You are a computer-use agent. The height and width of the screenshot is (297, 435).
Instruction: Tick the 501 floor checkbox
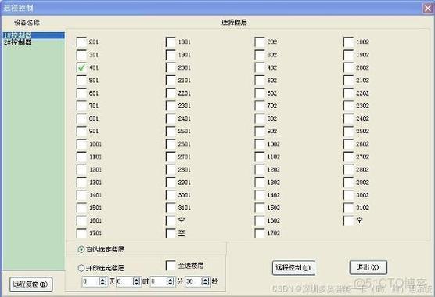(x=81, y=81)
